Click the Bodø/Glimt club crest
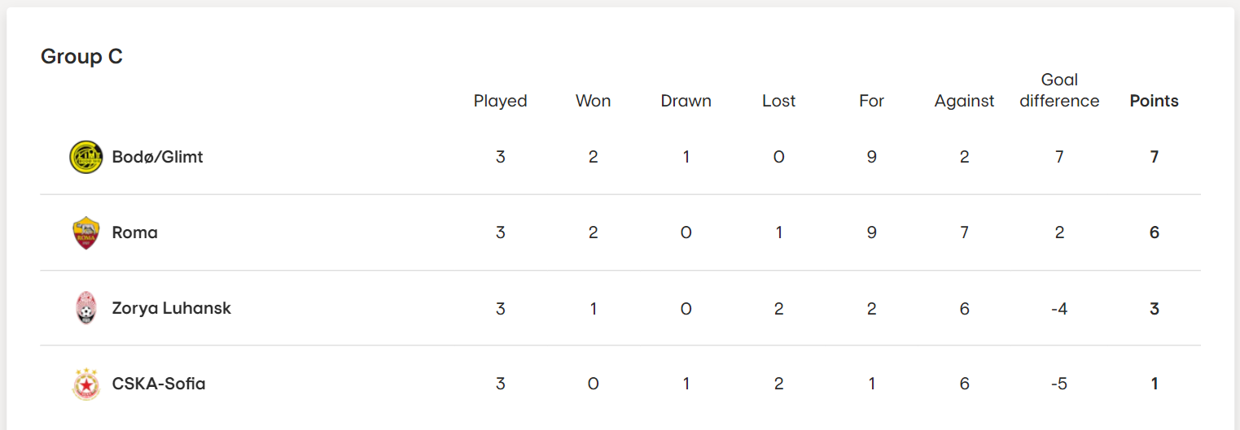1240x430 pixels. coord(86,157)
